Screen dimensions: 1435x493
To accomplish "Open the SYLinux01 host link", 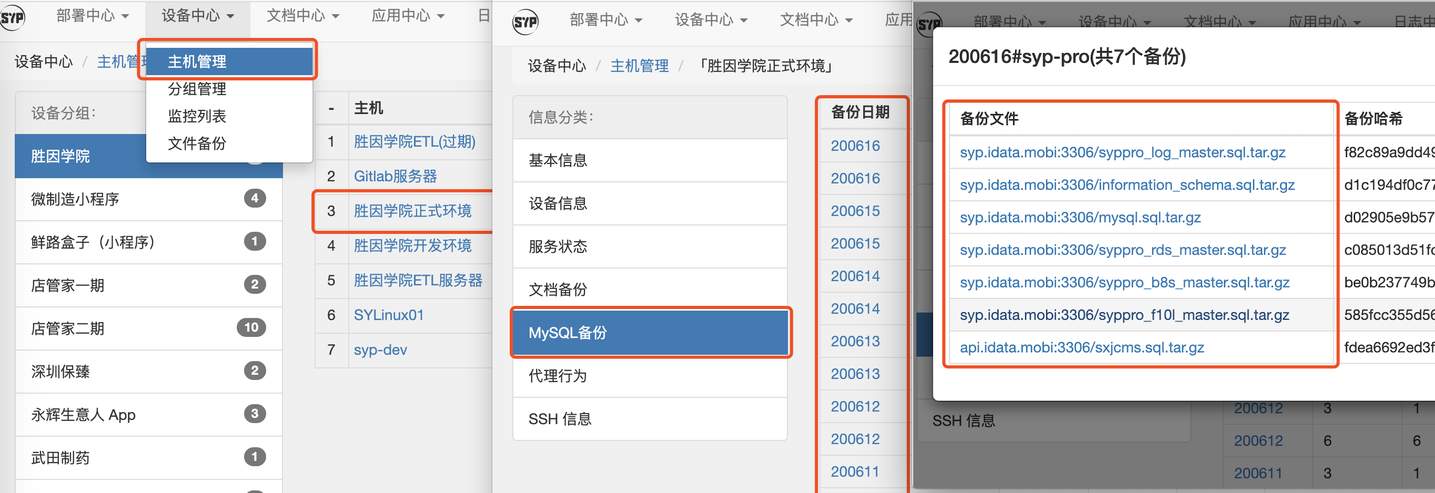I will [389, 315].
